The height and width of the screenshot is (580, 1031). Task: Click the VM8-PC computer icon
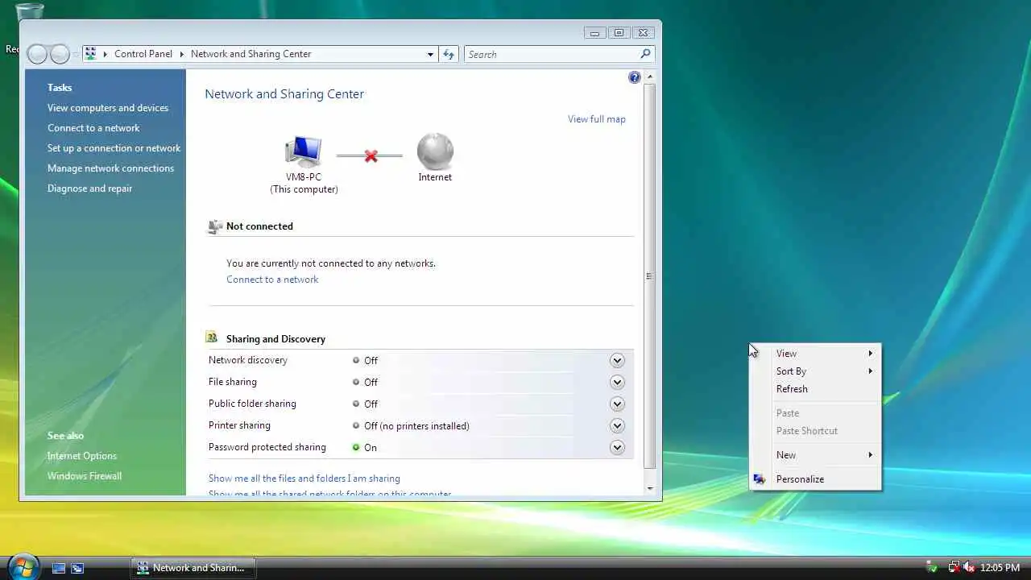click(304, 151)
